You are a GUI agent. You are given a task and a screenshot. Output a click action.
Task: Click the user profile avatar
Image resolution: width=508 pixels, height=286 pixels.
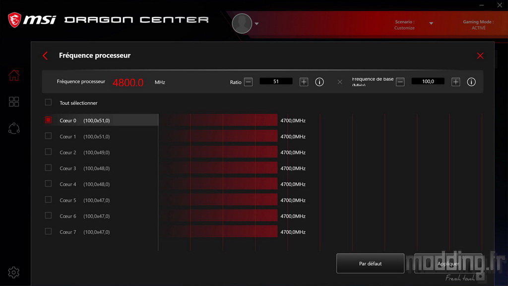[242, 23]
